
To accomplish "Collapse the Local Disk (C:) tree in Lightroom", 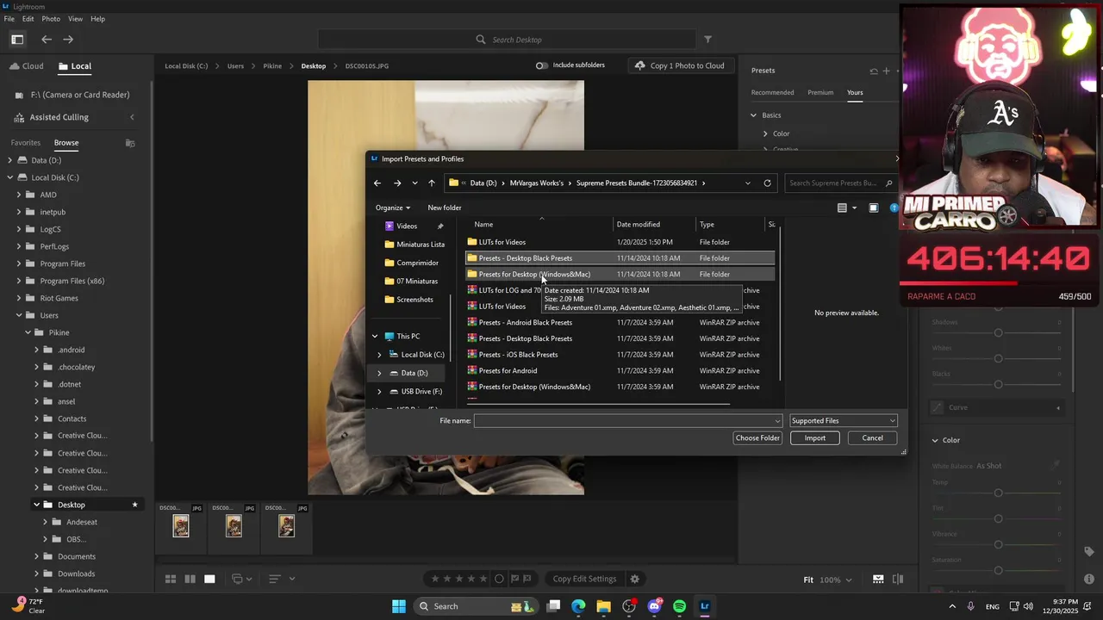I will point(10,177).
